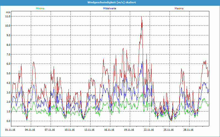Click the red Maxima legend label
This screenshot has width=220, height=137.
(179, 8)
